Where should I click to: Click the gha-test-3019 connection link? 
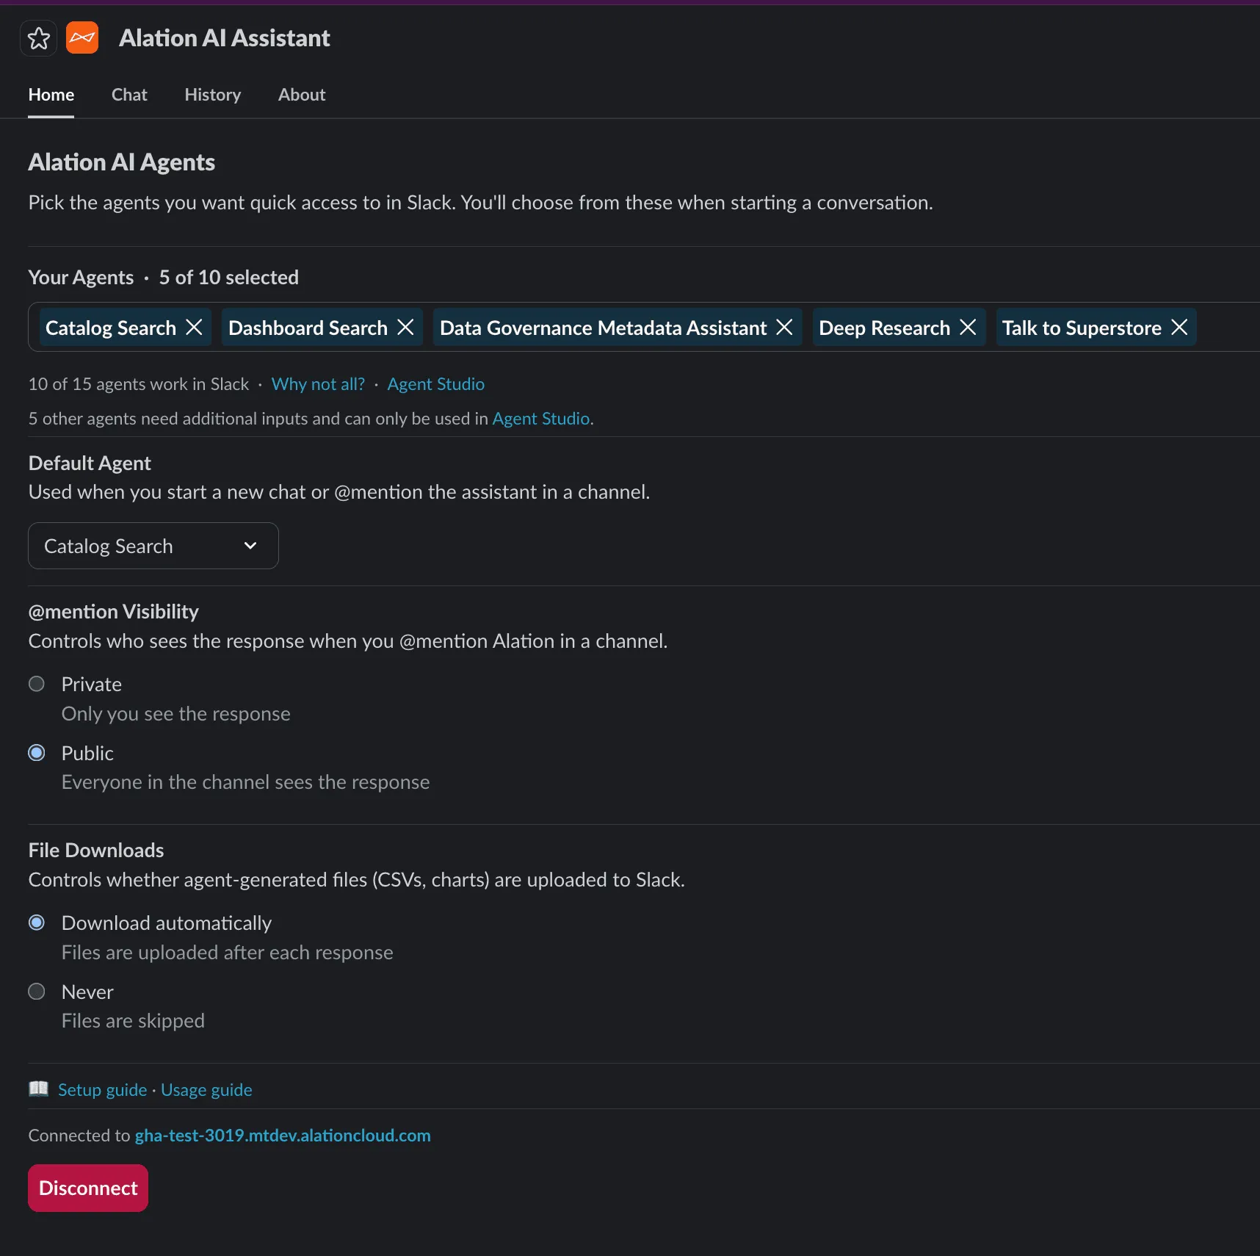(283, 1135)
